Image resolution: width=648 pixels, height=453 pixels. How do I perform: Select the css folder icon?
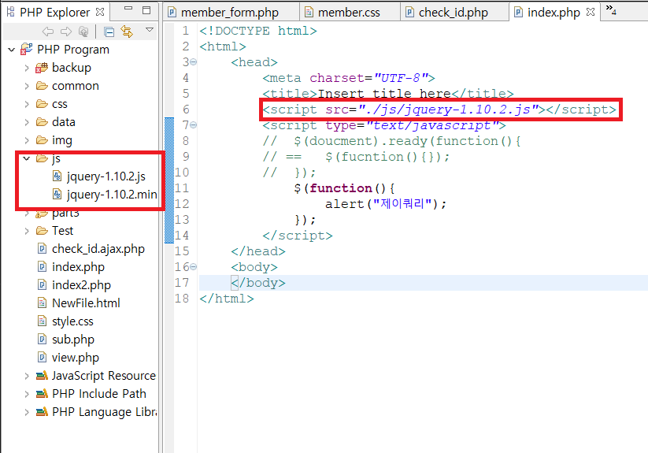tap(42, 104)
